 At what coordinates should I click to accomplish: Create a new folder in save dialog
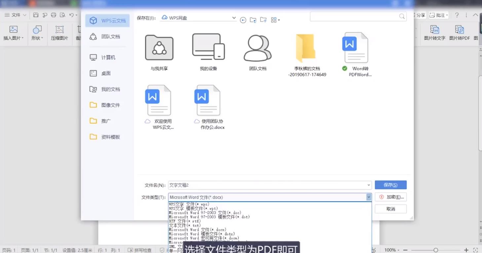(263, 20)
